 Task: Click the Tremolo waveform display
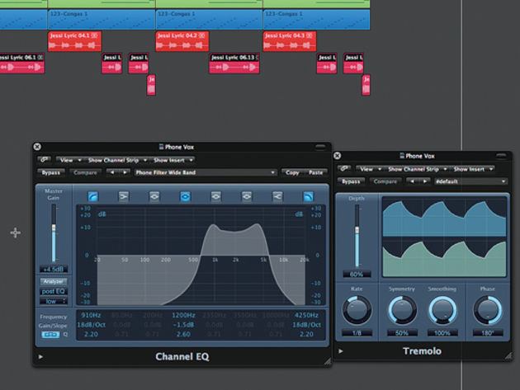tap(444, 237)
